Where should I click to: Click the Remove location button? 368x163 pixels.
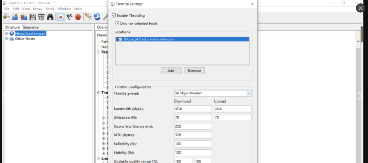point(194,71)
